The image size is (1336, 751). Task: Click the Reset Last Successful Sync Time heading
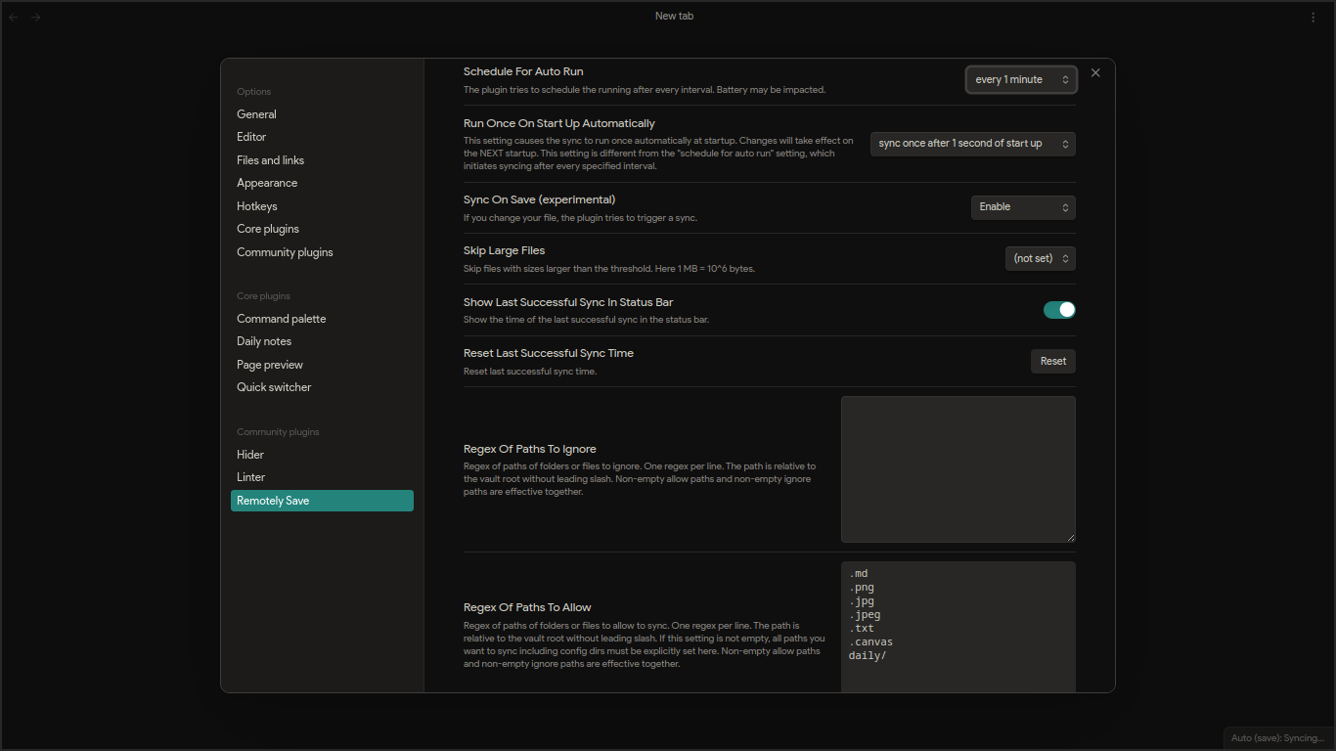(x=549, y=353)
